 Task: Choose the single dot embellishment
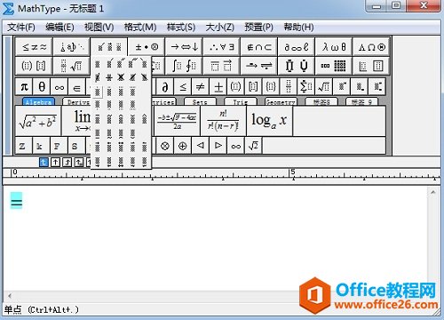(x=98, y=92)
